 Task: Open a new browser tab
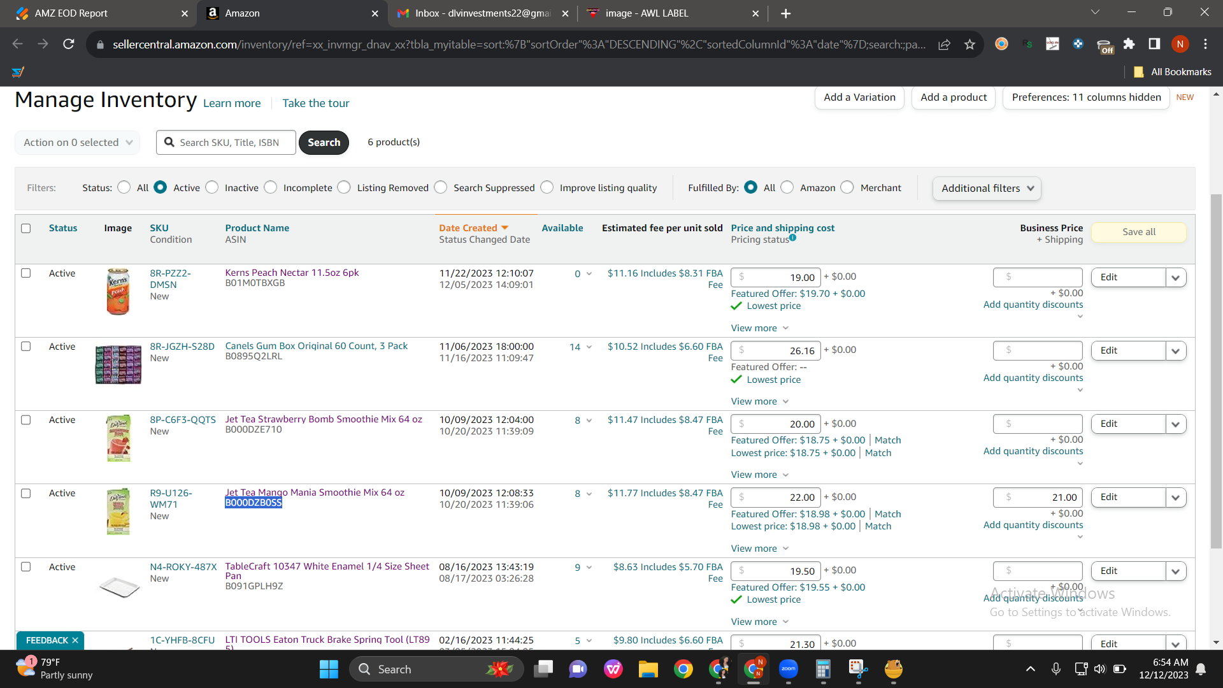point(786,13)
